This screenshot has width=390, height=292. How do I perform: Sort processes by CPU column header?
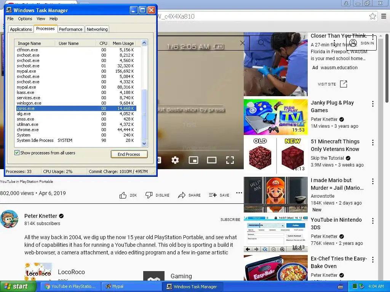[102, 43]
